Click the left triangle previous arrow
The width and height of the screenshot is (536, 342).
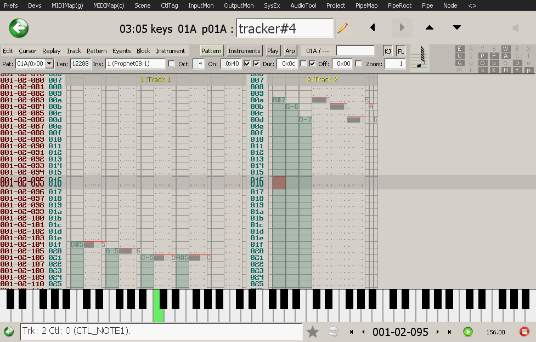click(x=373, y=28)
